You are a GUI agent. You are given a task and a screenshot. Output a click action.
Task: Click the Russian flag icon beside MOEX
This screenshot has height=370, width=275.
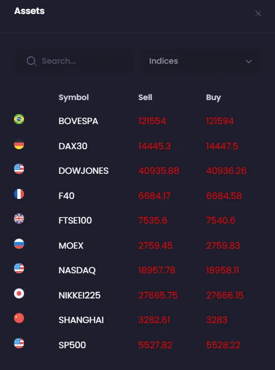click(19, 244)
